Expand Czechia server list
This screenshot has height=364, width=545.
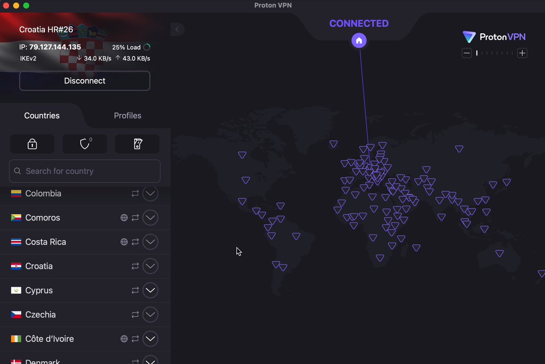click(150, 314)
